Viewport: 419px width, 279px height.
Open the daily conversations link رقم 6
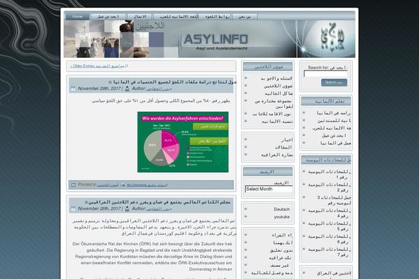pyautogui.click(x=329, y=239)
